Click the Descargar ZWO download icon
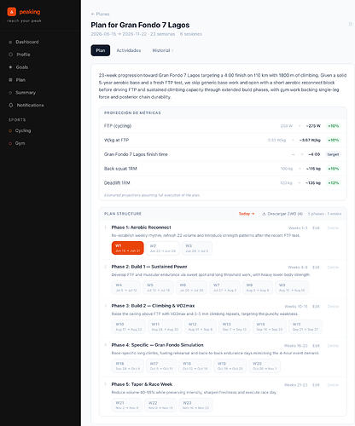The image size is (355, 426). (264, 214)
